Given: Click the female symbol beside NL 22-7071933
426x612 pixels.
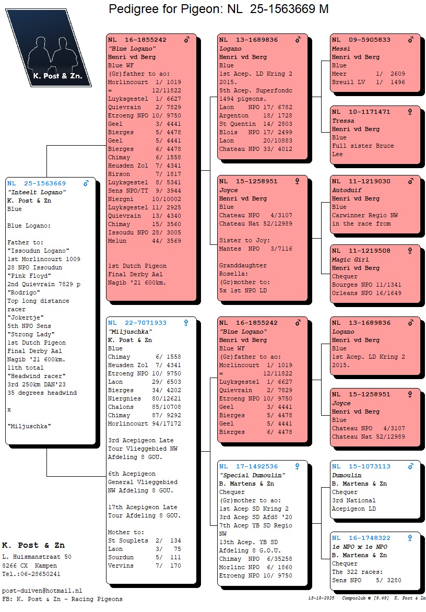Looking at the screenshot, I should click(x=186, y=323).
